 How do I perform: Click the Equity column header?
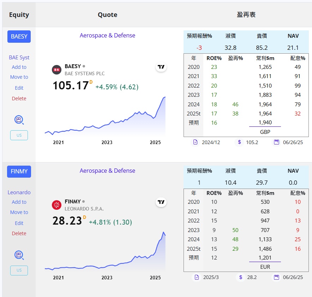(19, 15)
